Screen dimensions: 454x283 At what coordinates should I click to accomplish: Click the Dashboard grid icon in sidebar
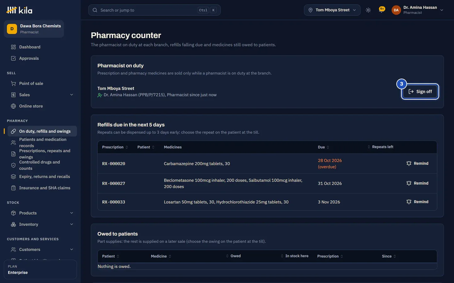tap(13, 47)
